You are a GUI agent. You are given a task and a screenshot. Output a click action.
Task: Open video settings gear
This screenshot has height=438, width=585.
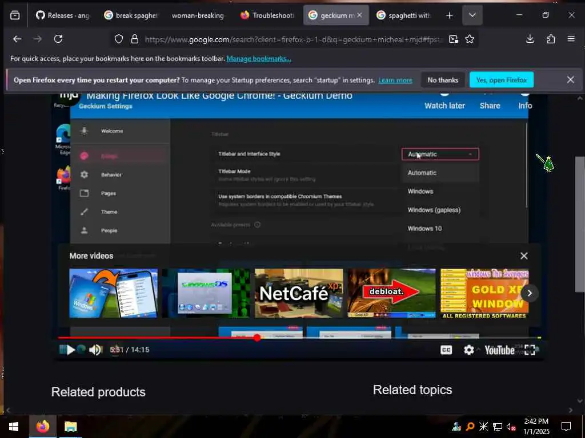pos(468,350)
